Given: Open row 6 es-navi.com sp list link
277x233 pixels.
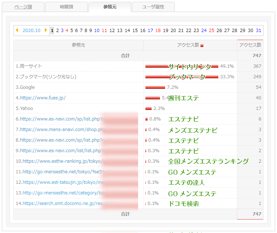Looking at the screenshot, I should (63, 119).
